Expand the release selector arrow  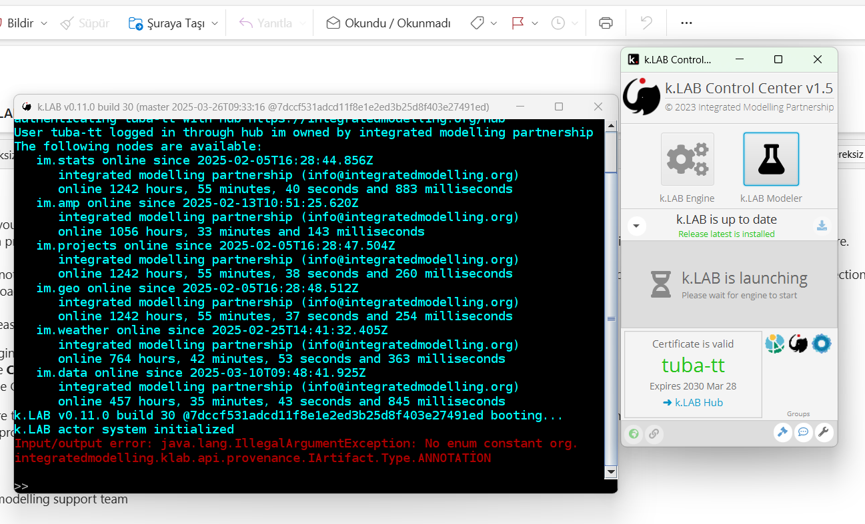(636, 226)
